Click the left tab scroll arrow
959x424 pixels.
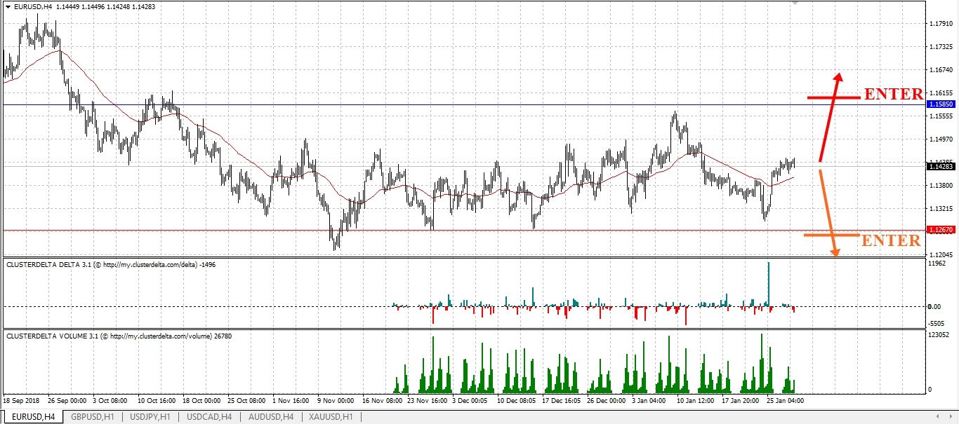[x=938, y=417]
